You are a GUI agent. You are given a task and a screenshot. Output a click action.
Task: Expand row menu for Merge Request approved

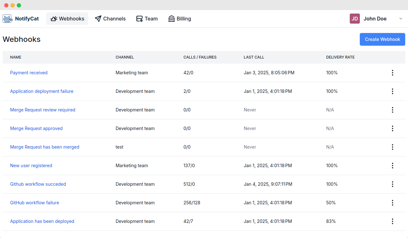point(392,128)
